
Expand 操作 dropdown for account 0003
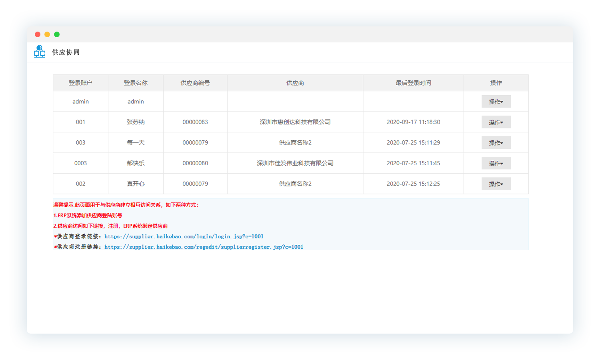pos(496,163)
